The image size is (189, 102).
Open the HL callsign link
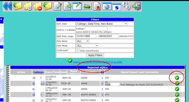pyautogui.click(x=34, y=100)
